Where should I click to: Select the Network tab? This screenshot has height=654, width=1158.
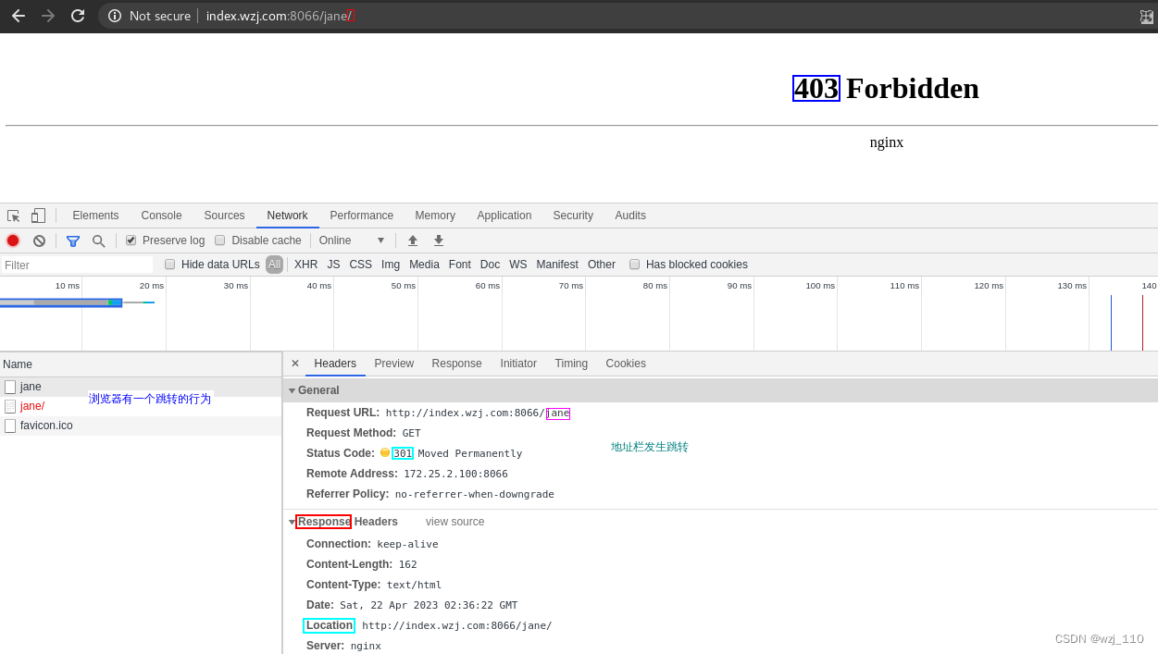point(287,216)
